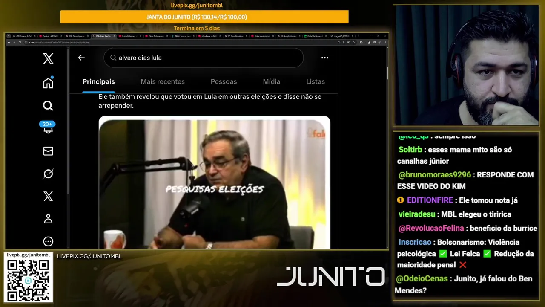This screenshot has height=307, width=545.
Task: Click chat username @OdeioCenas
Action: [422, 278]
